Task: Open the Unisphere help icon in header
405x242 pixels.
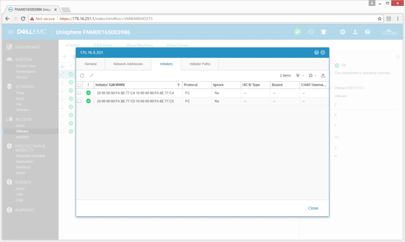Action: [x=368, y=32]
